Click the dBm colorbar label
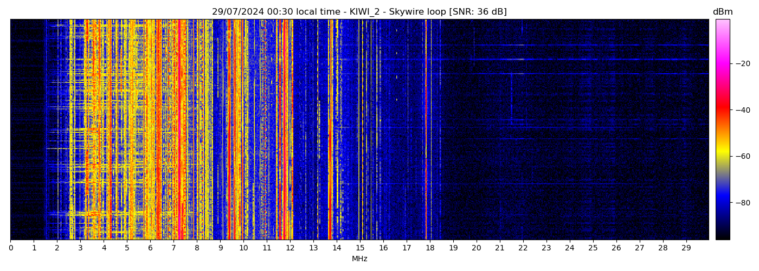The height and width of the screenshot is (271, 759). [722, 12]
